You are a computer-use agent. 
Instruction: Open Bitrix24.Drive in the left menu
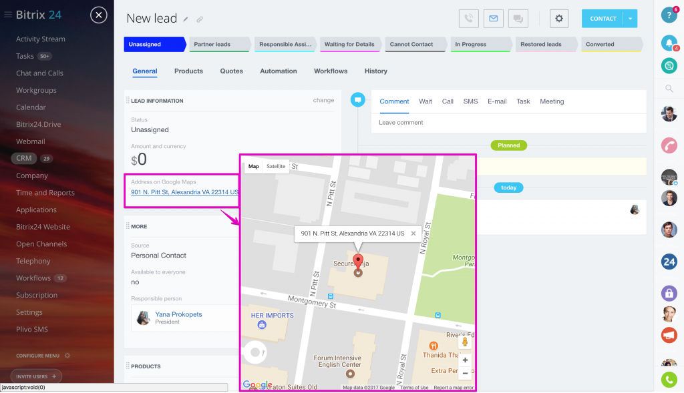[38, 124]
